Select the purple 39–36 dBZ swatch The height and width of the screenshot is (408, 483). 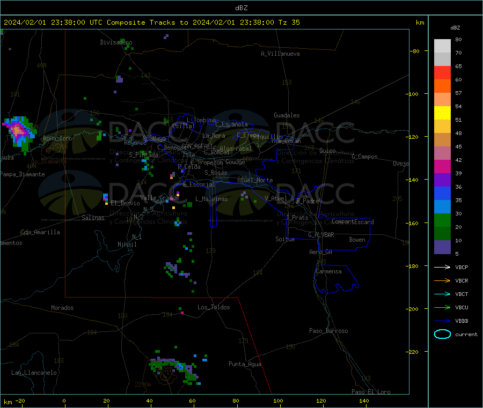point(442,180)
